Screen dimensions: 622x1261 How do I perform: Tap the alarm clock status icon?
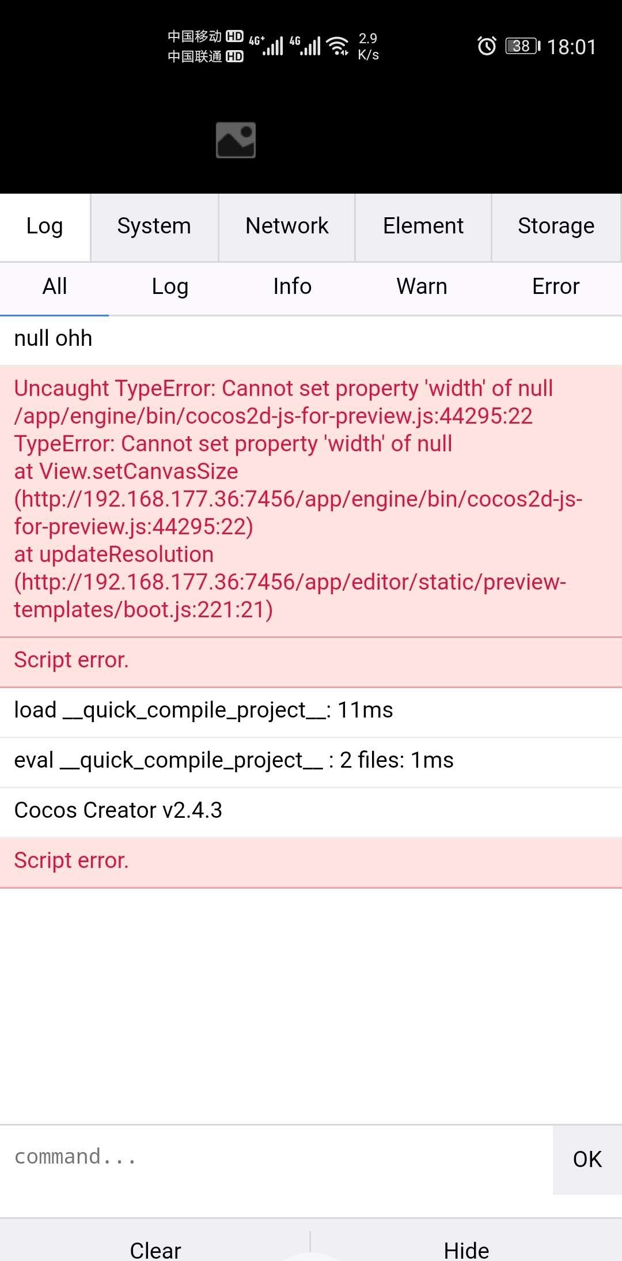[487, 46]
